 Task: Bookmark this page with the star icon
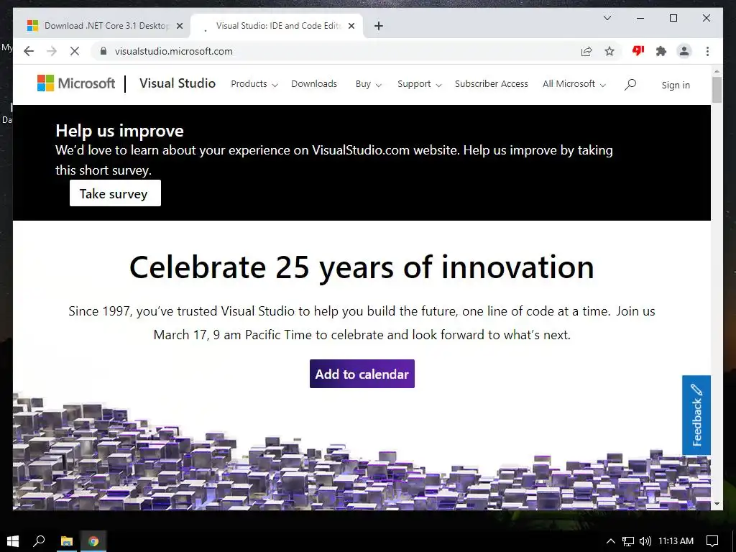[x=609, y=51]
